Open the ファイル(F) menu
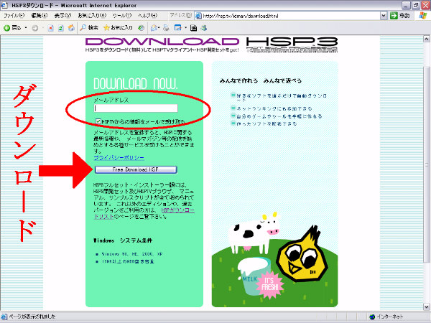The image size is (431, 323). (x=14, y=15)
